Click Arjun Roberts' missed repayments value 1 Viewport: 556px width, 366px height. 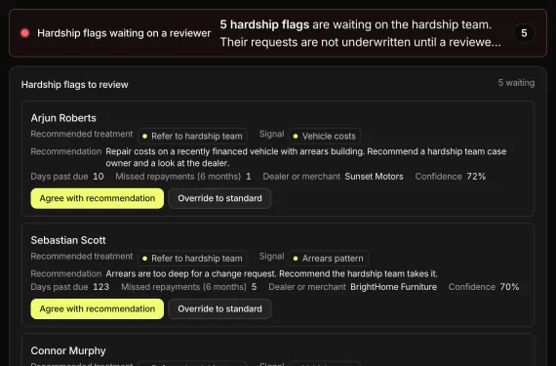(x=249, y=177)
